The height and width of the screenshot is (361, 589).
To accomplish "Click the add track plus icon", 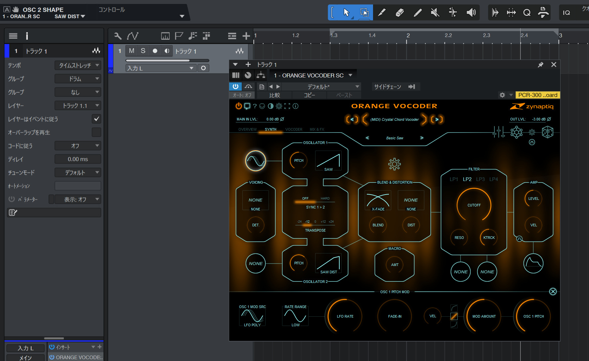I will tap(246, 36).
